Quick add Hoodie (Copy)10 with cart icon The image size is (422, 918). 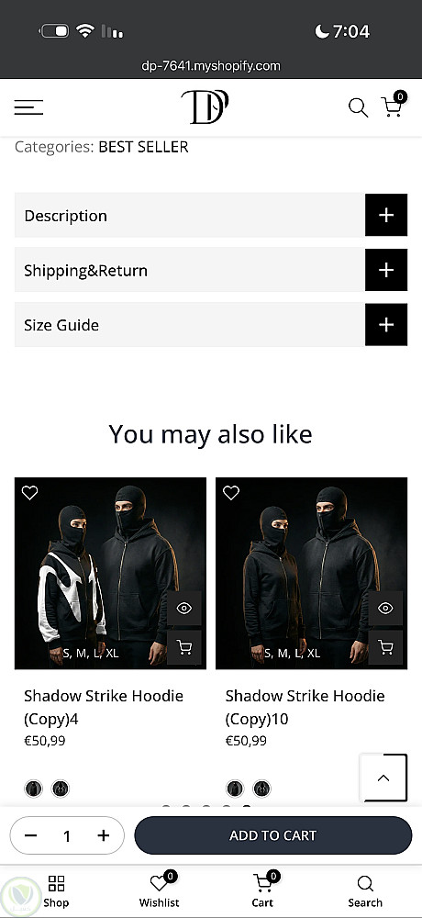click(x=385, y=647)
